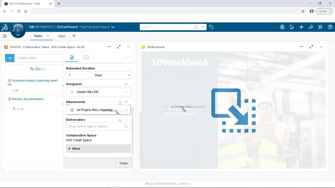Expand Jet Engine Main Assembly attachment chevron
Screen dimensions: 335x188
pos(126,110)
